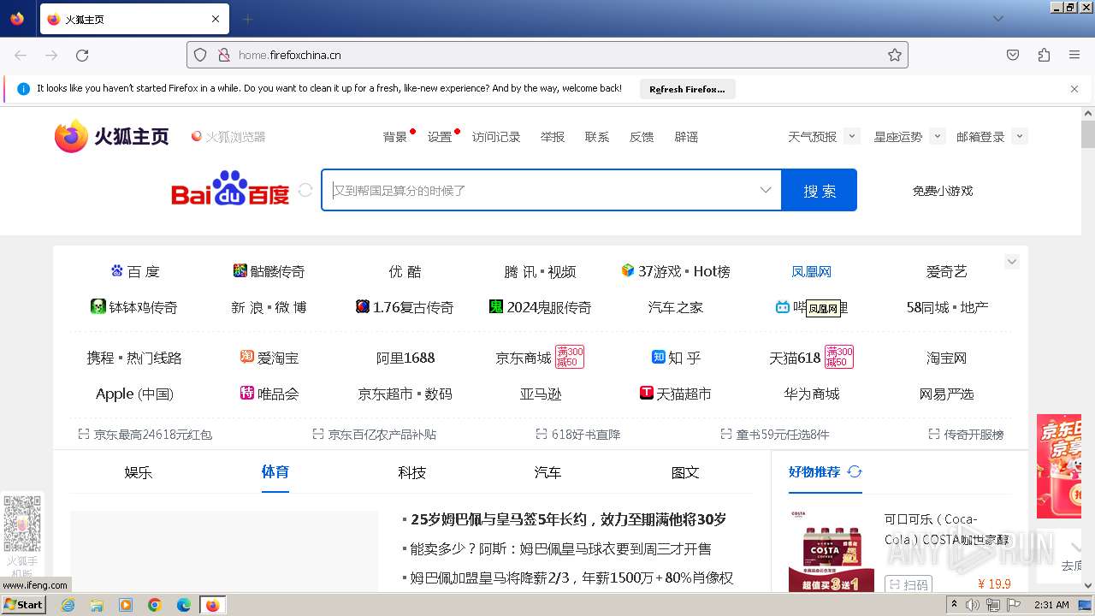This screenshot has width=1095, height=616.
Task: Click the 钵钵鸡传奇 green icon
Action: point(98,306)
